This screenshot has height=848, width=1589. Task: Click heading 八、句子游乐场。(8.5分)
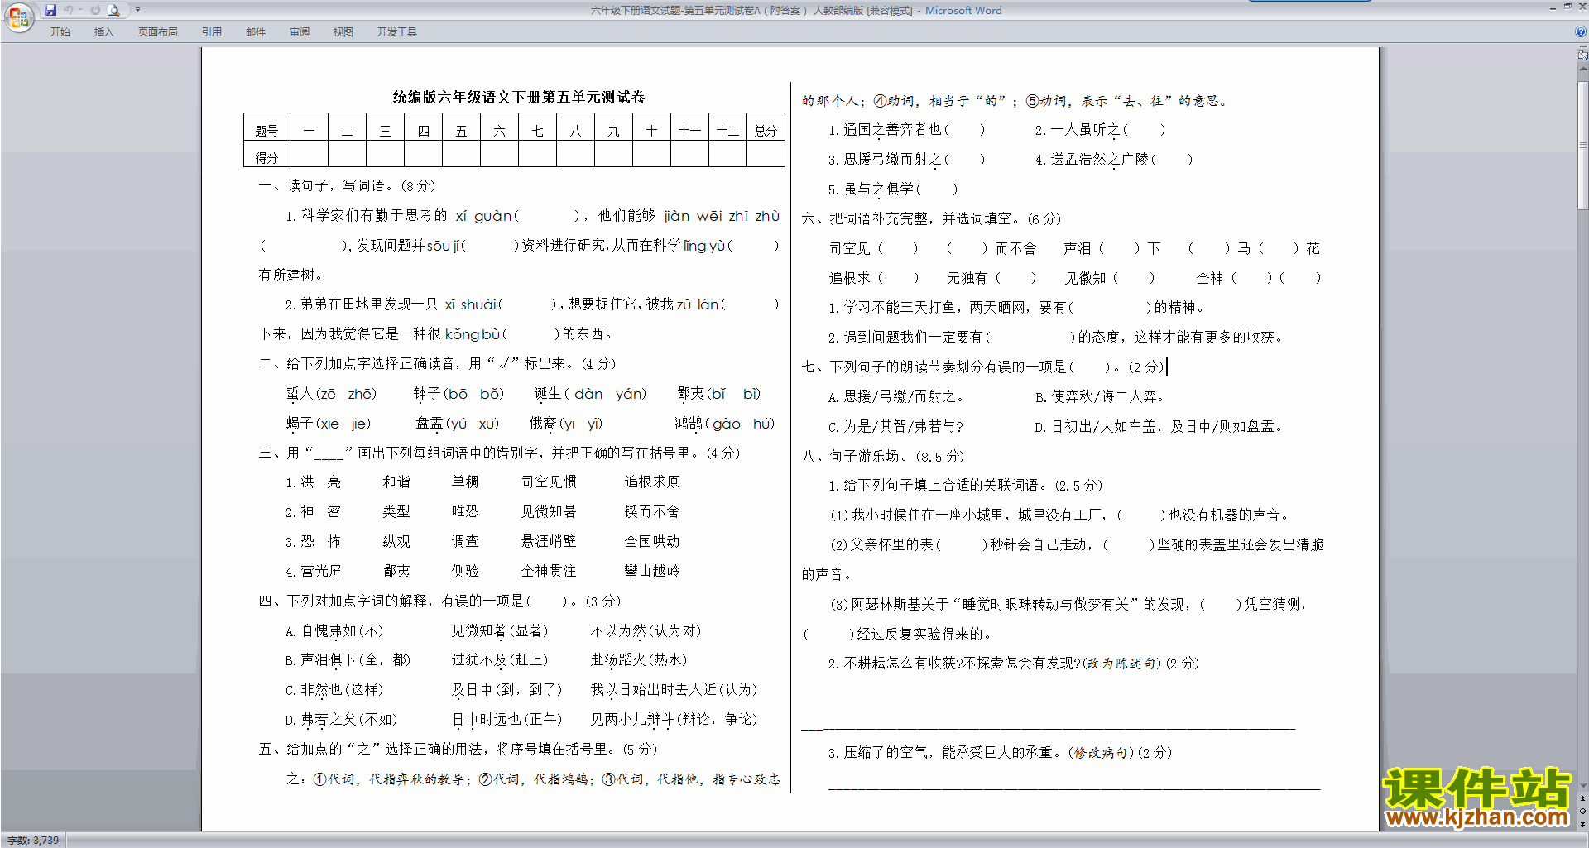(x=883, y=457)
